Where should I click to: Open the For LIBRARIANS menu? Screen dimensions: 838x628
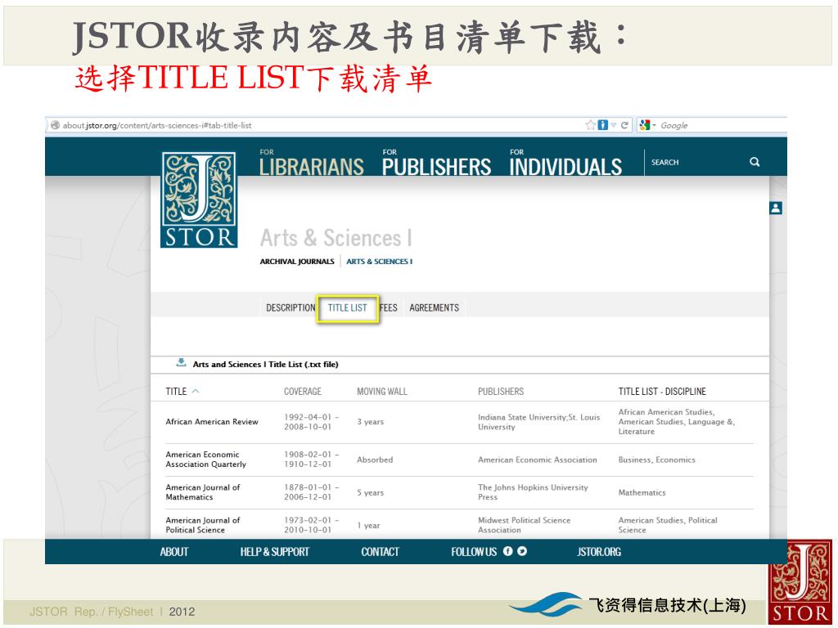click(312, 163)
